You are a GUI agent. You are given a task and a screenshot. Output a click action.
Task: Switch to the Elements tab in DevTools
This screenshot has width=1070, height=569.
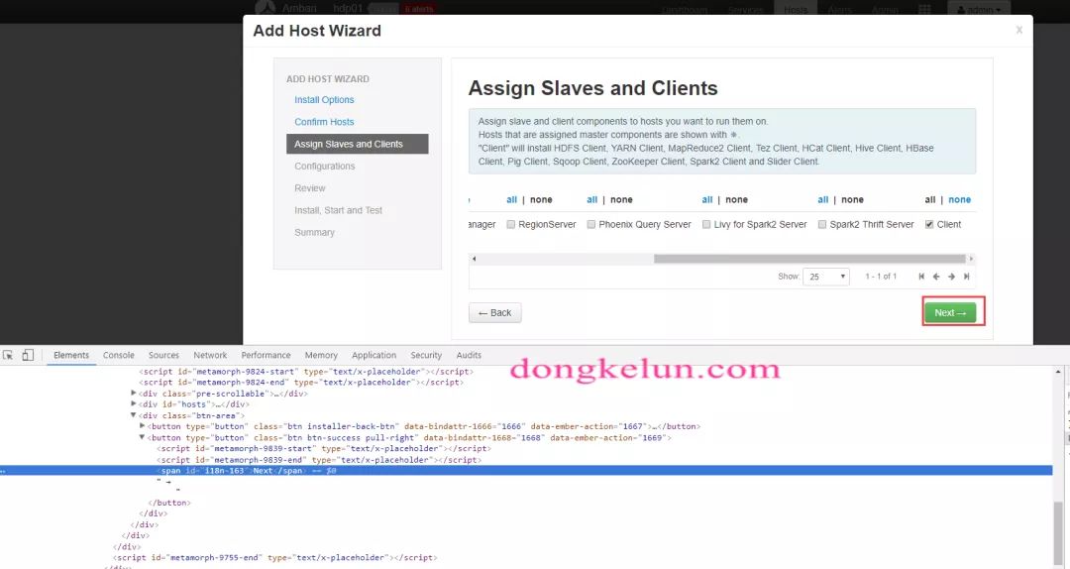click(x=71, y=355)
